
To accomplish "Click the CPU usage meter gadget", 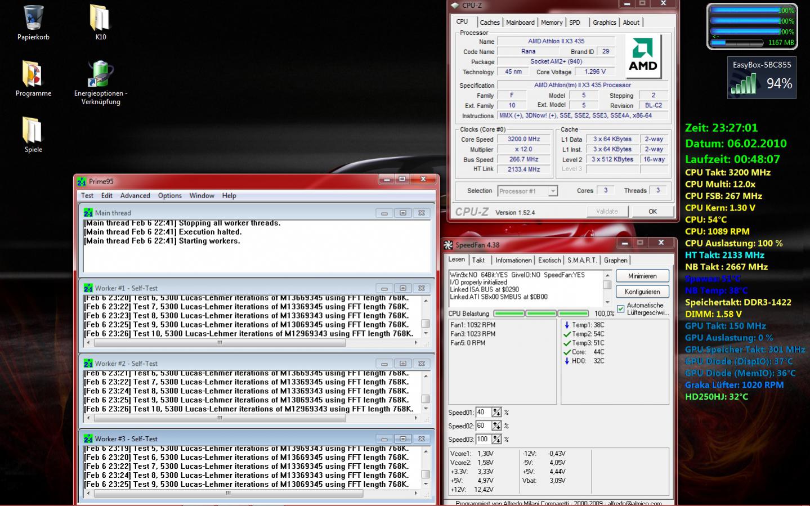I will click(x=752, y=26).
